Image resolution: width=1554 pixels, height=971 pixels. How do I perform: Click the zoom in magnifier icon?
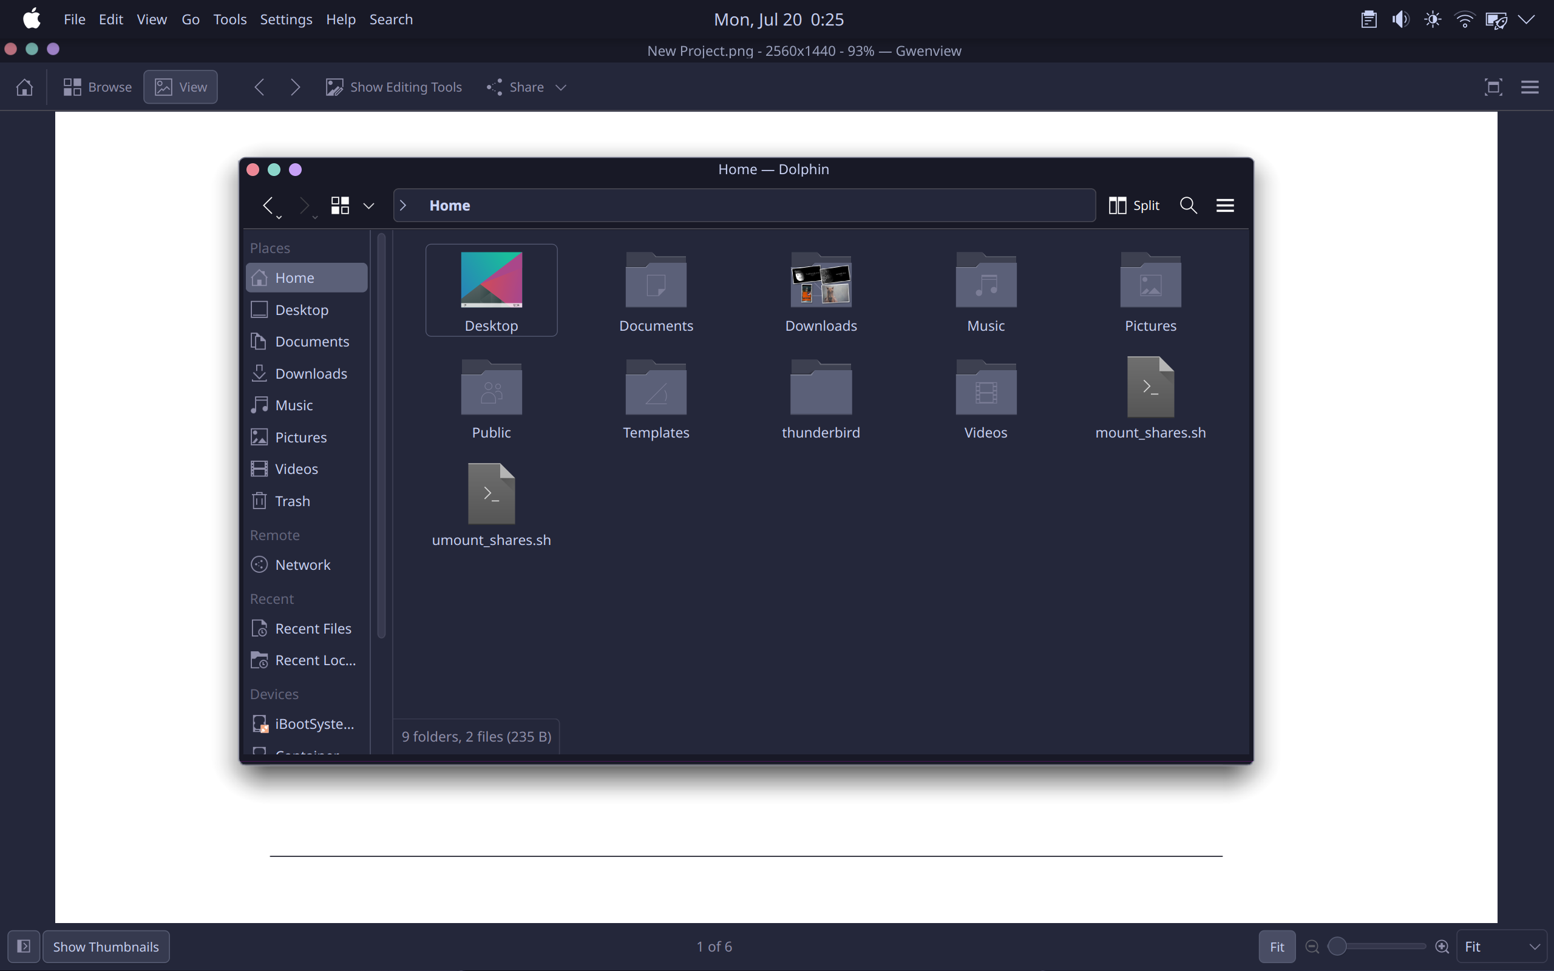[1442, 946]
